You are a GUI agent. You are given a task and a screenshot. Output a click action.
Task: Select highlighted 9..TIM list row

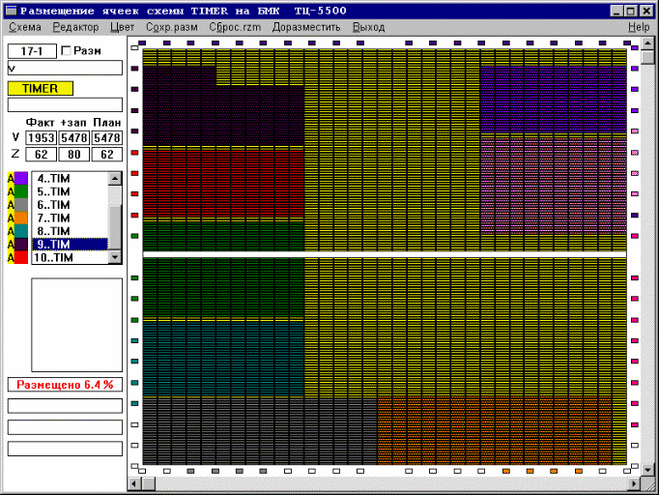click(x=70, y=245)
